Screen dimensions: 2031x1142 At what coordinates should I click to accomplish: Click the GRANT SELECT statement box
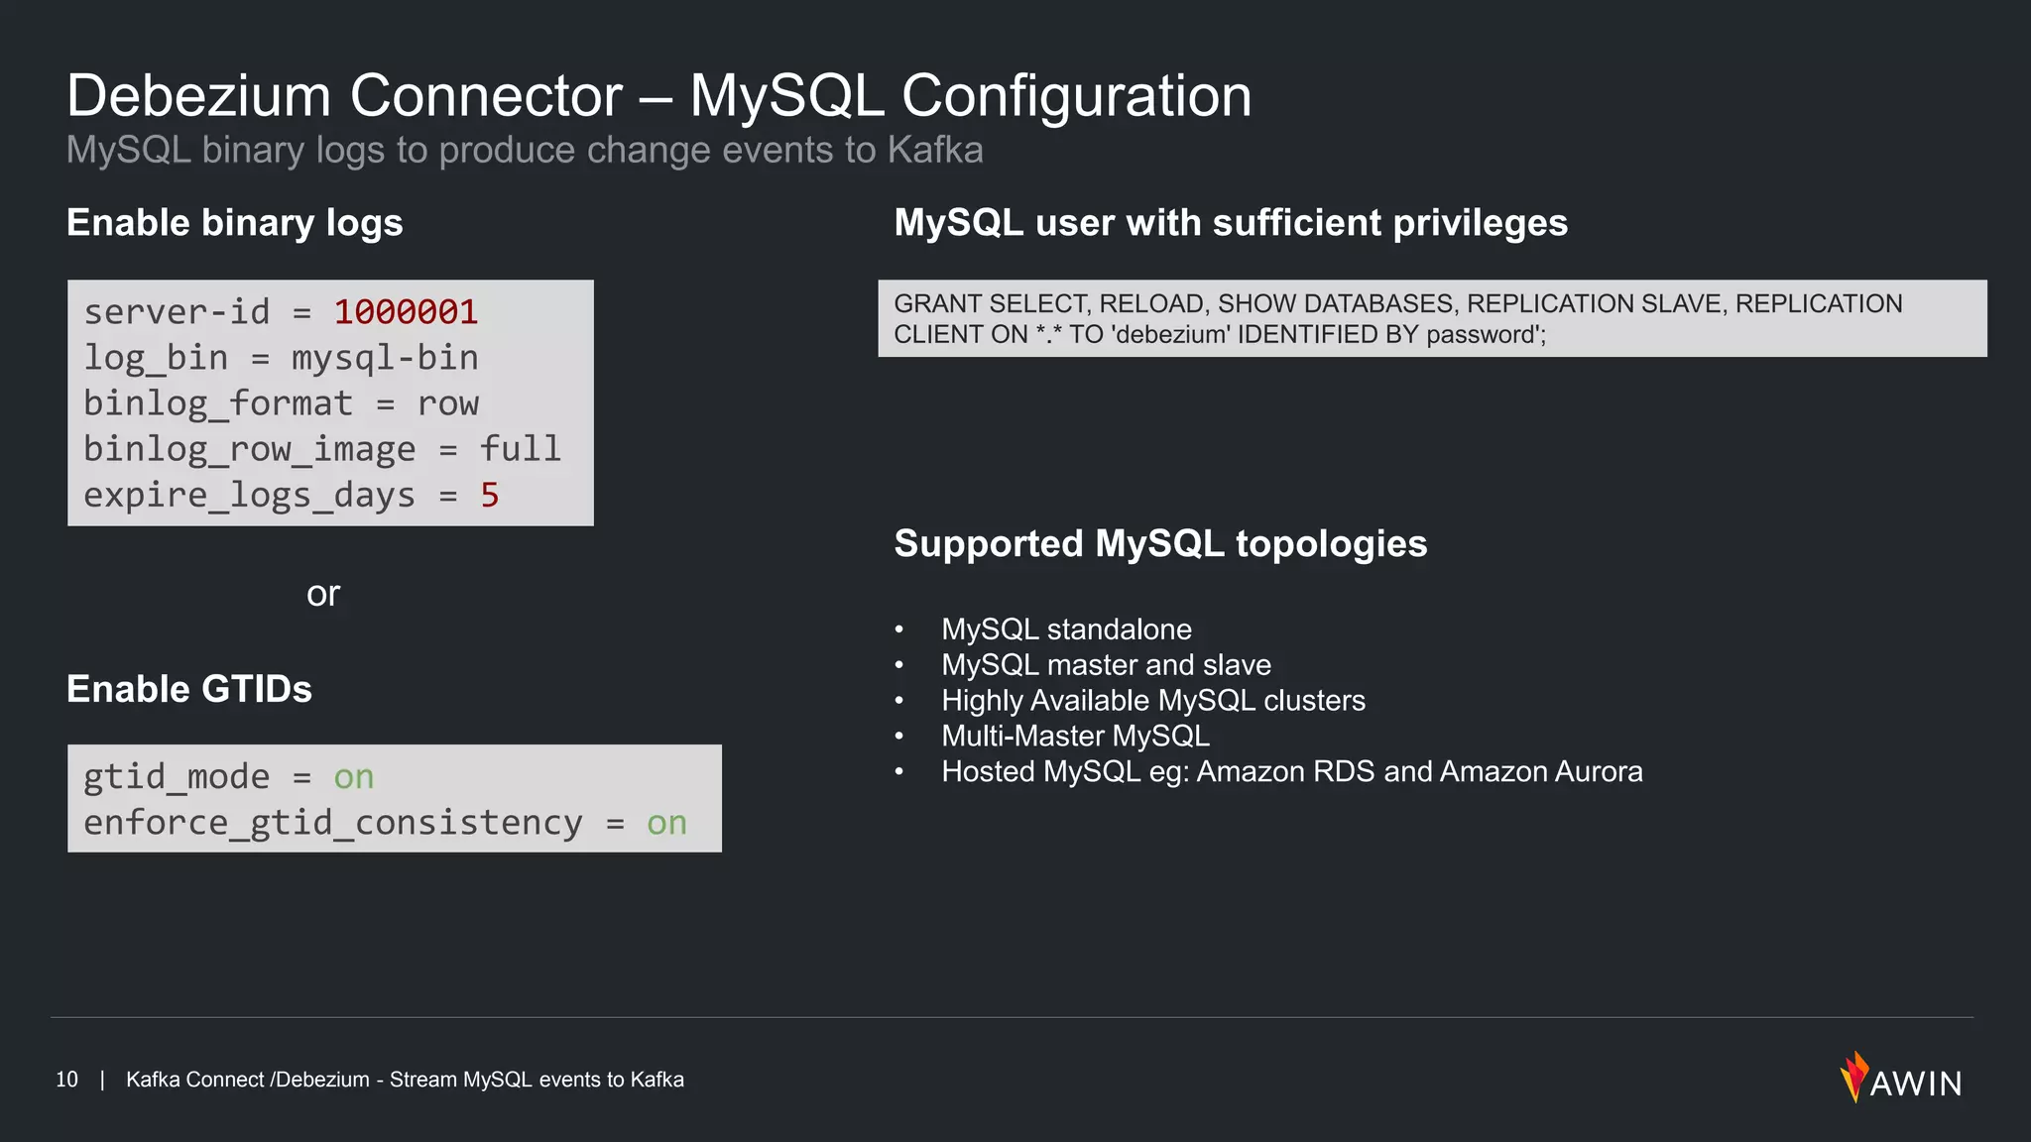click(1432, 318)
